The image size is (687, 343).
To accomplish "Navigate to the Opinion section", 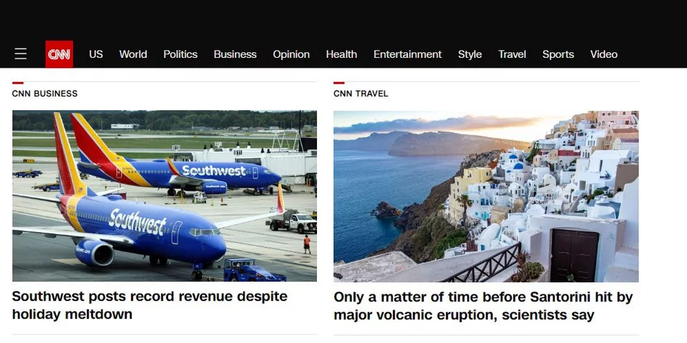I will tap(291, 54).
